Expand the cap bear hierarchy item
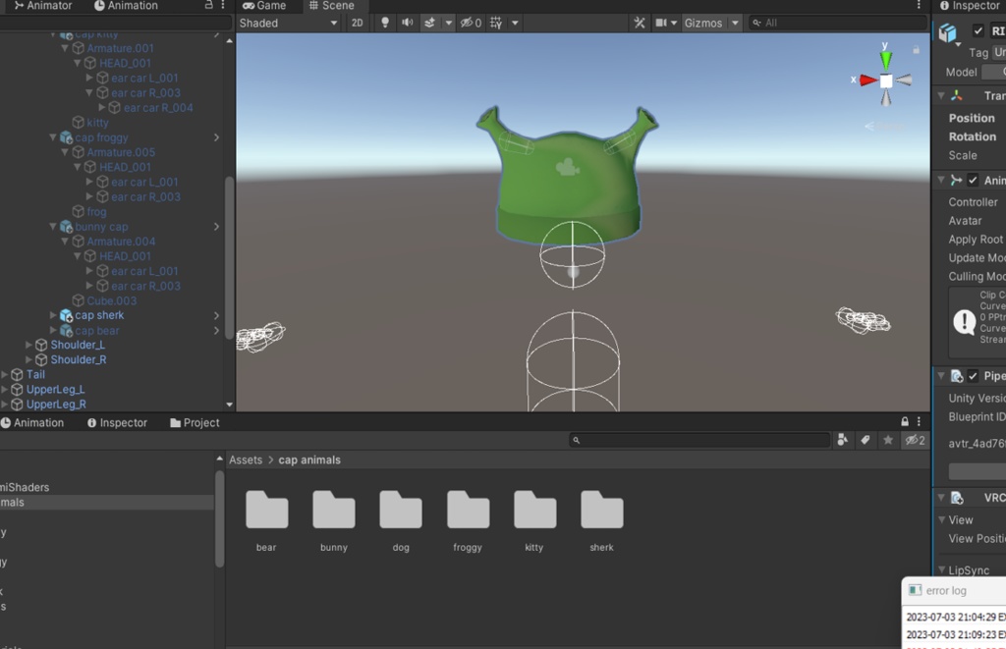Viewport: 1006px width, 649px height. (53, 330)
